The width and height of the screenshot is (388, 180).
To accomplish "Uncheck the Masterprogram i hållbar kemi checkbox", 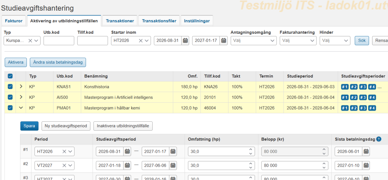I will [10, 108].
